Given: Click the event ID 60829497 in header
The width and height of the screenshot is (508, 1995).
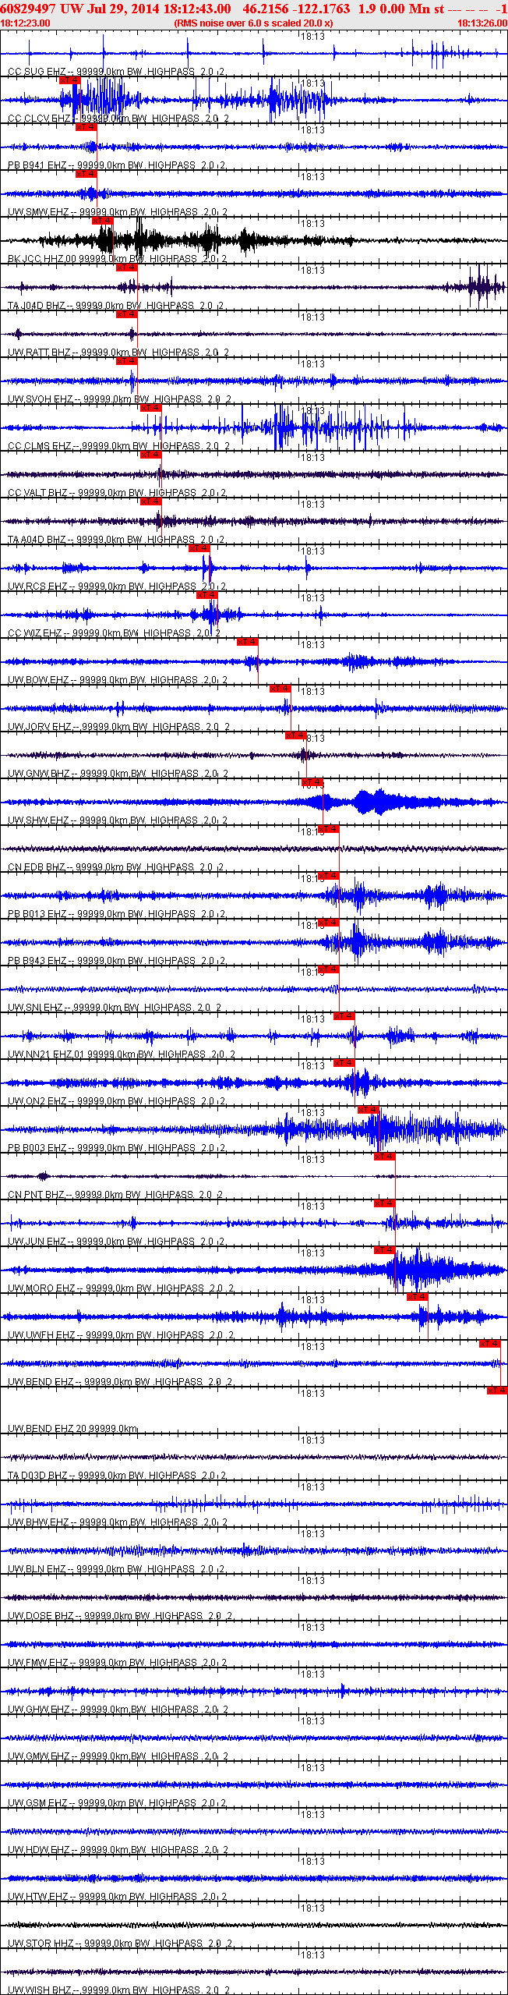Looking at the screenshot, I should tap(28, 9).
